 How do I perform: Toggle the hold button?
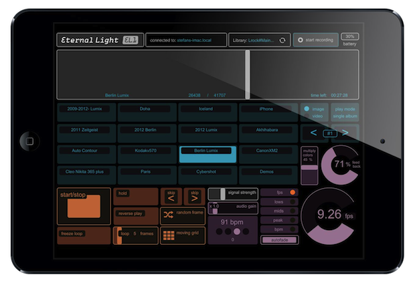[136, 197]
